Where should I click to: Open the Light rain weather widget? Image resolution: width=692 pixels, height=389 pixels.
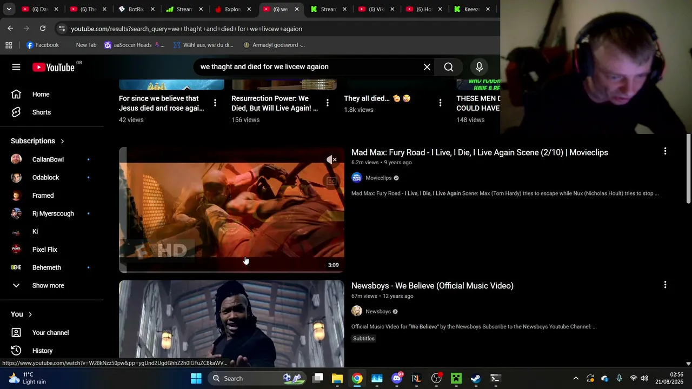coord(26,378)
